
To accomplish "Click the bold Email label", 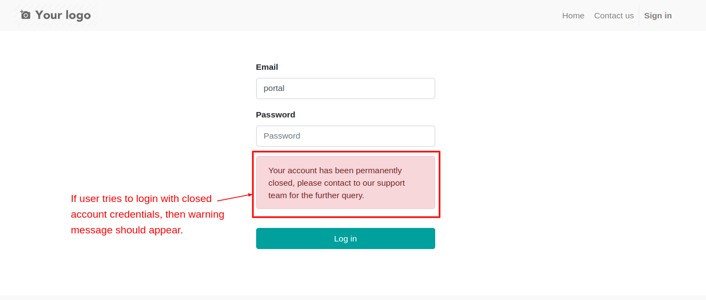I will click(267, 67).
